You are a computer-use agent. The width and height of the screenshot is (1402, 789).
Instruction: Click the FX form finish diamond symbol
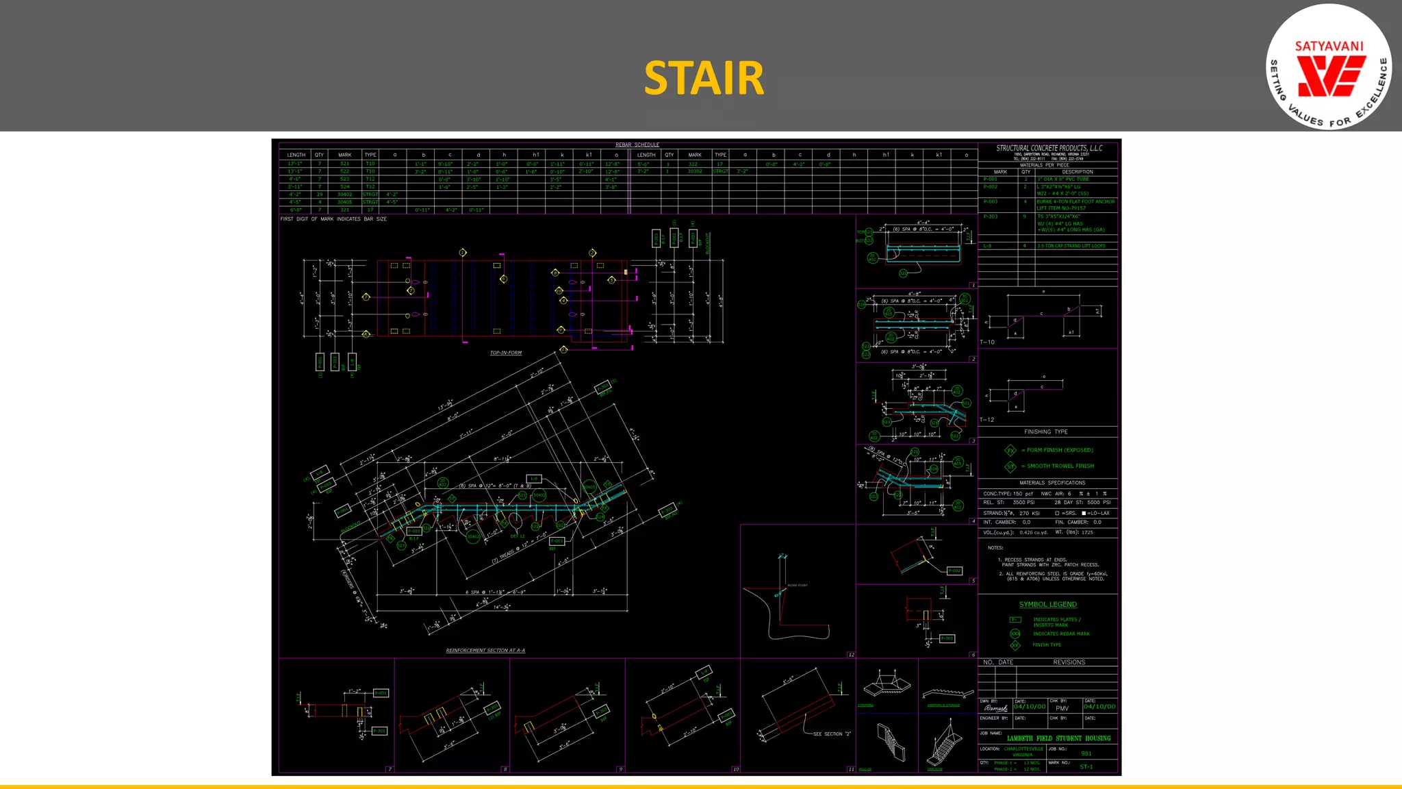click(1010, 450)
